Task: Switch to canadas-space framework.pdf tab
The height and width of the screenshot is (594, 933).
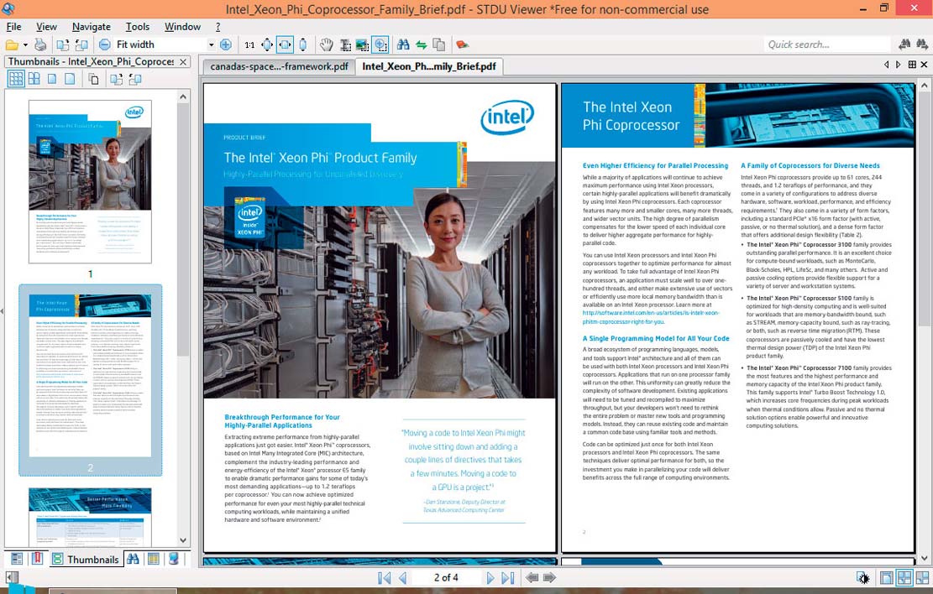Action: [x=279, y=66]
